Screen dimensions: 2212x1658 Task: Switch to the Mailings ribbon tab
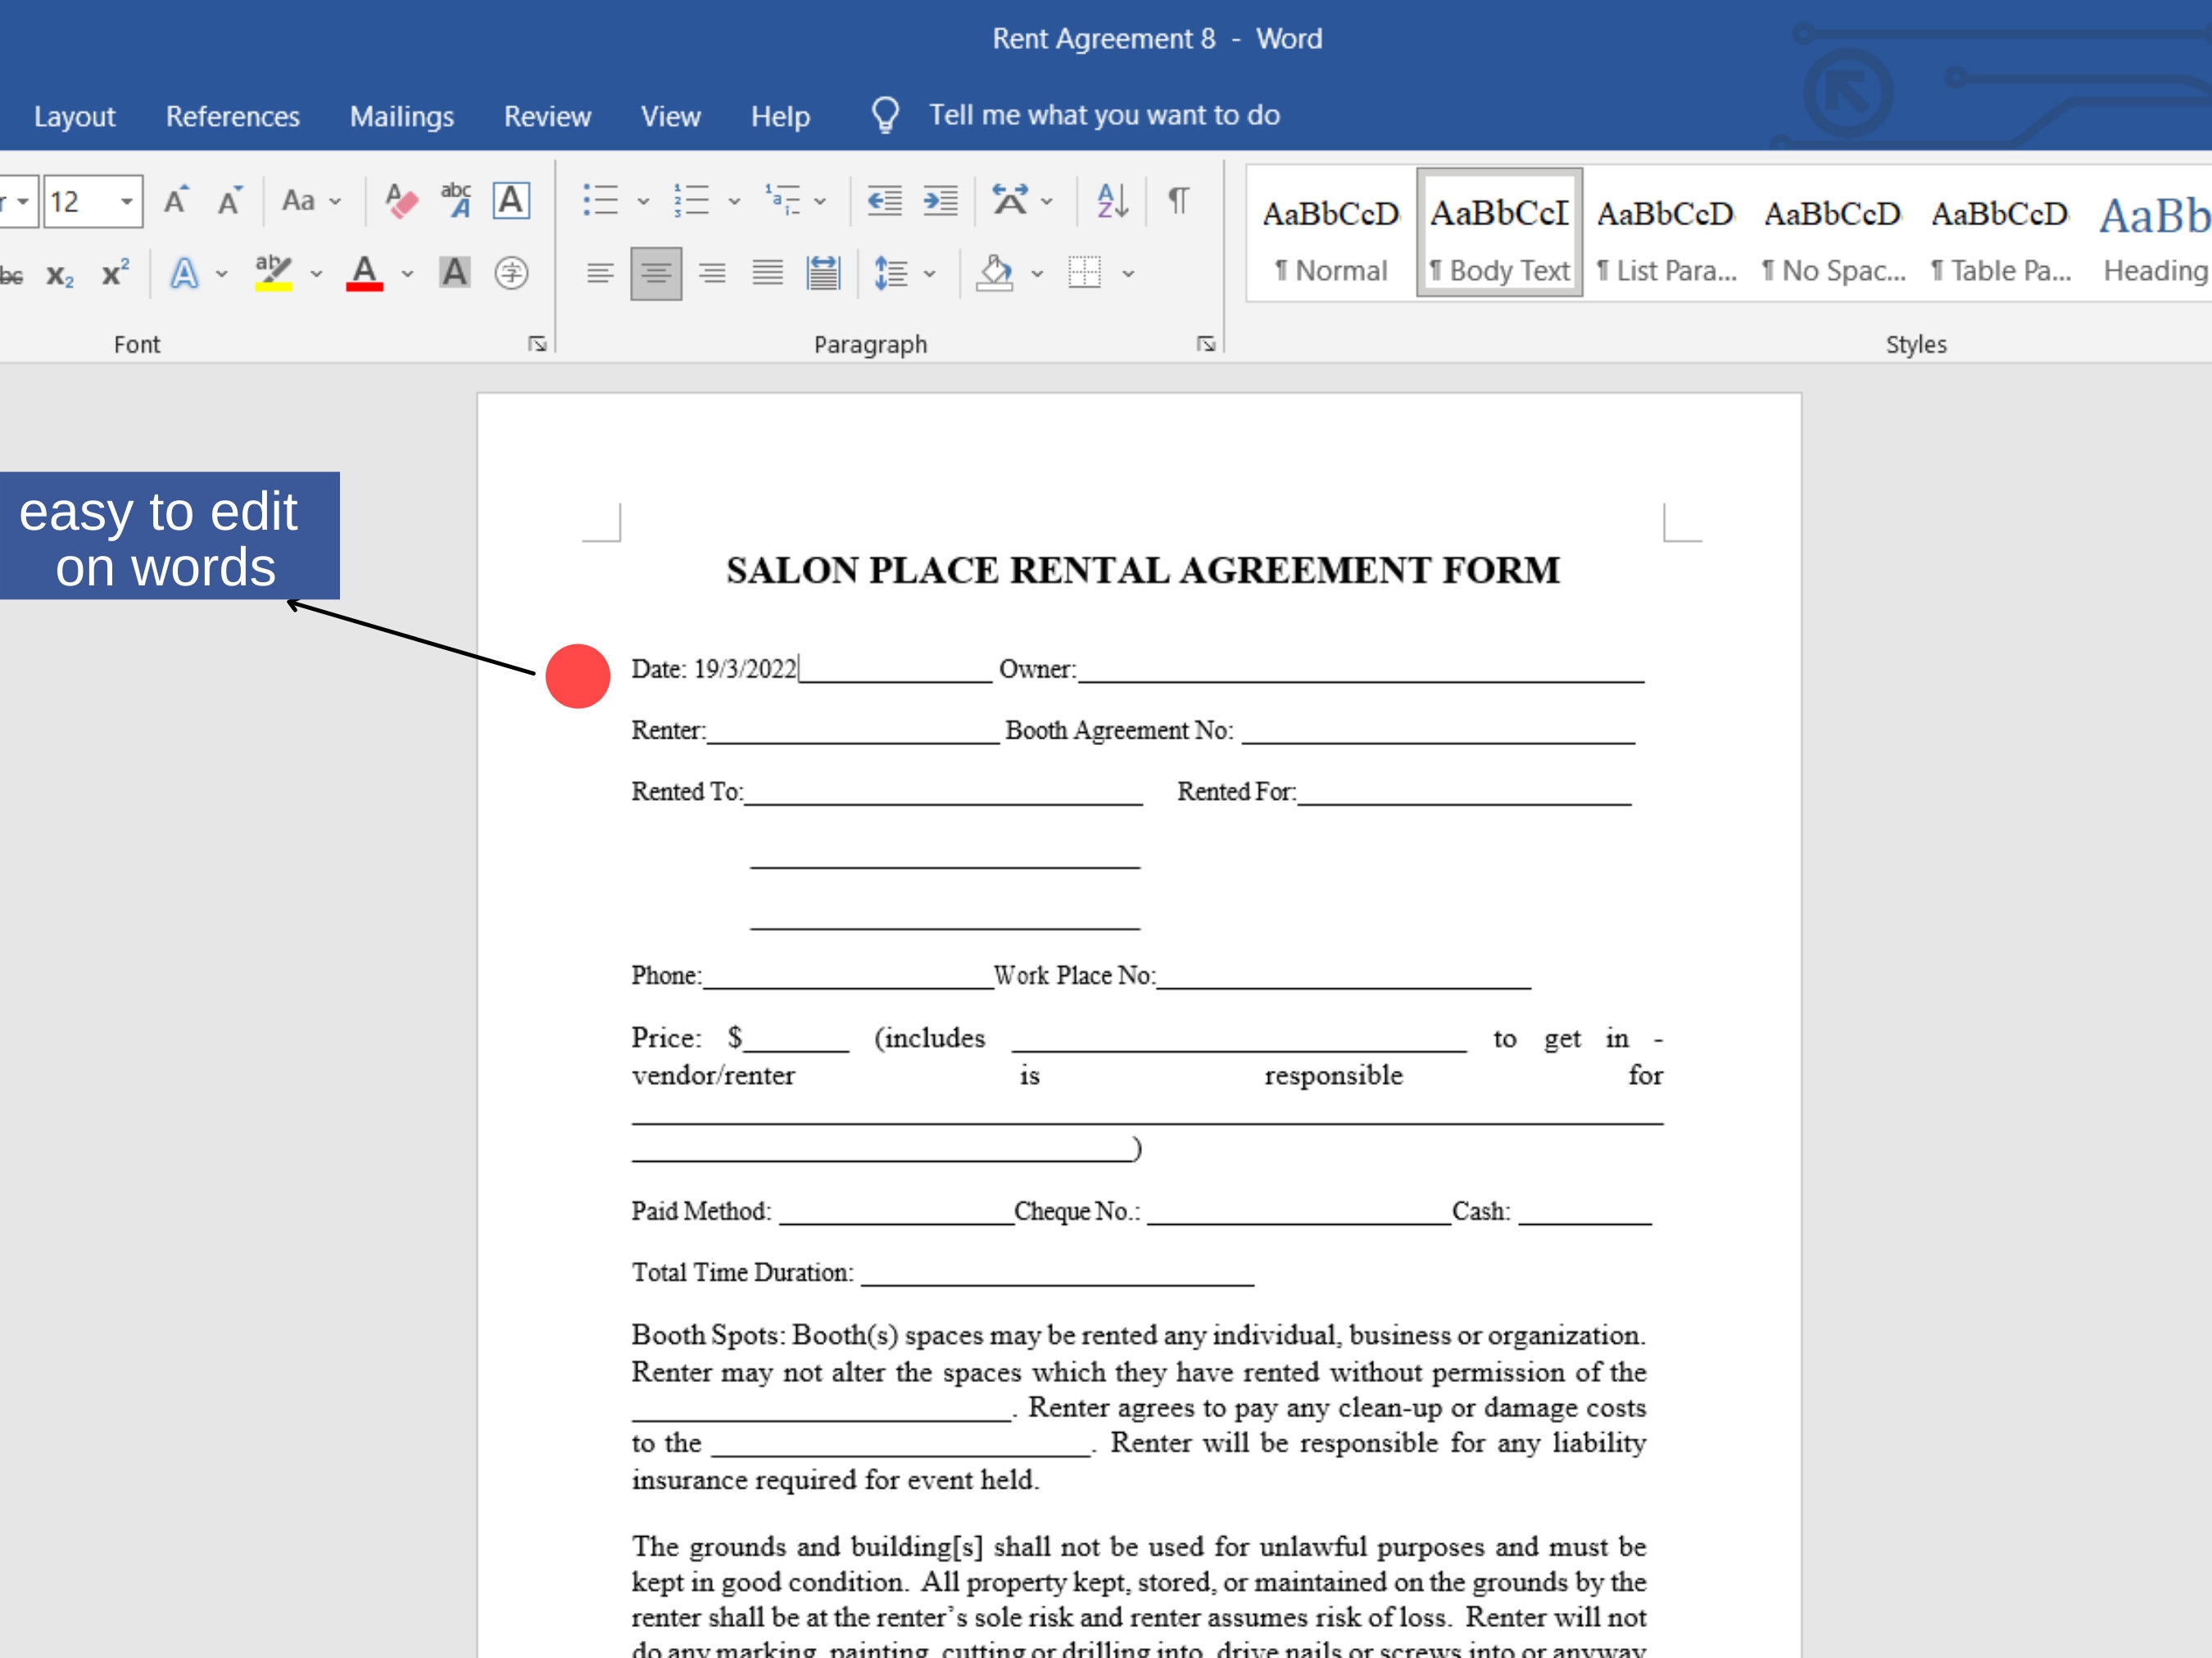(x=400, y=115)
